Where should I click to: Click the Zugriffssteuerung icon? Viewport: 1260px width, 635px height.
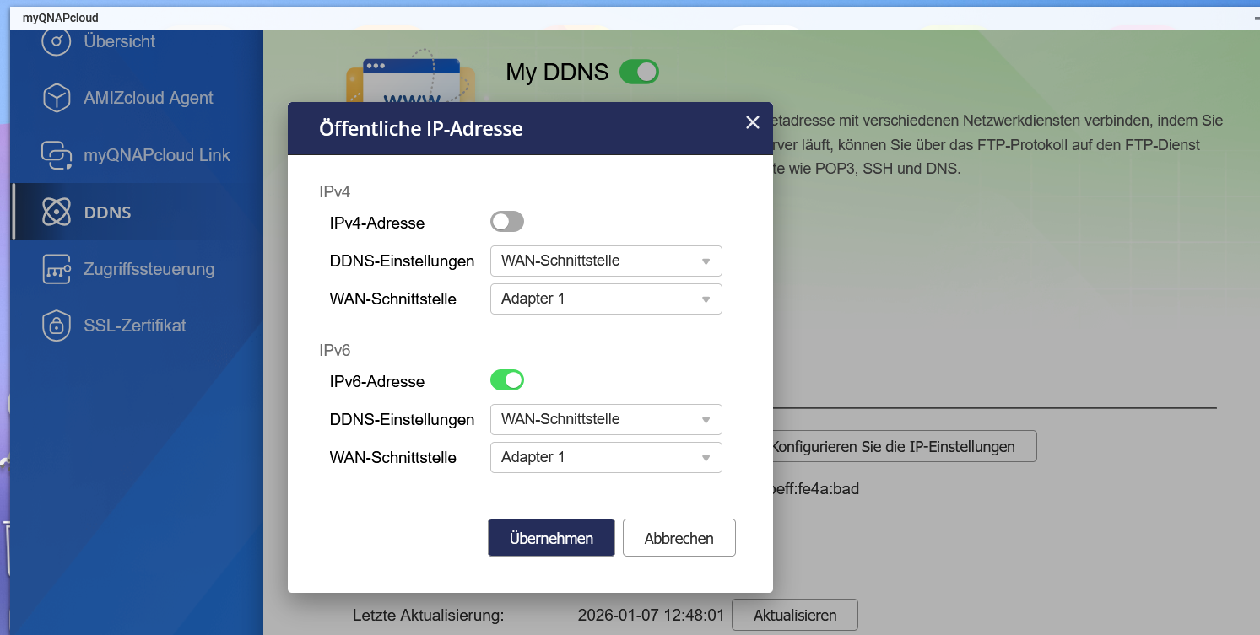coord(57,270)
